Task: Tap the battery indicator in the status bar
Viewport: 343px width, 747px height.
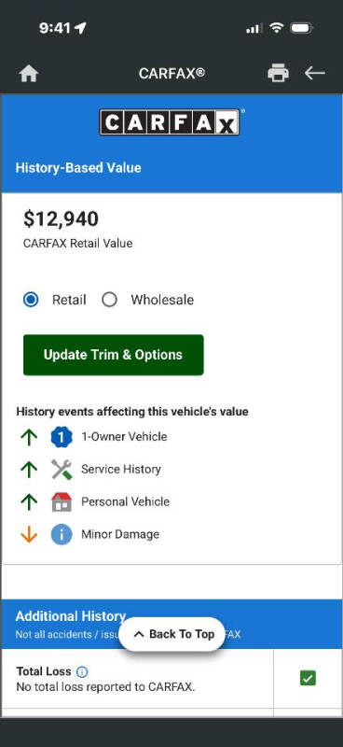Action: [301, 29]
